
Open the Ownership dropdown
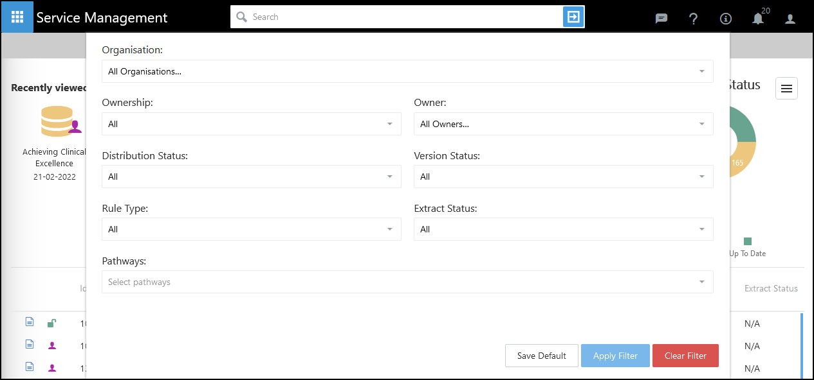tap(251, 124)
